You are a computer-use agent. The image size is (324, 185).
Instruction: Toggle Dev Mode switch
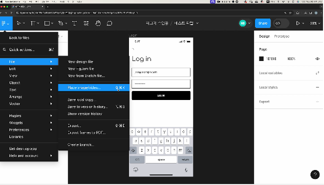281,23
